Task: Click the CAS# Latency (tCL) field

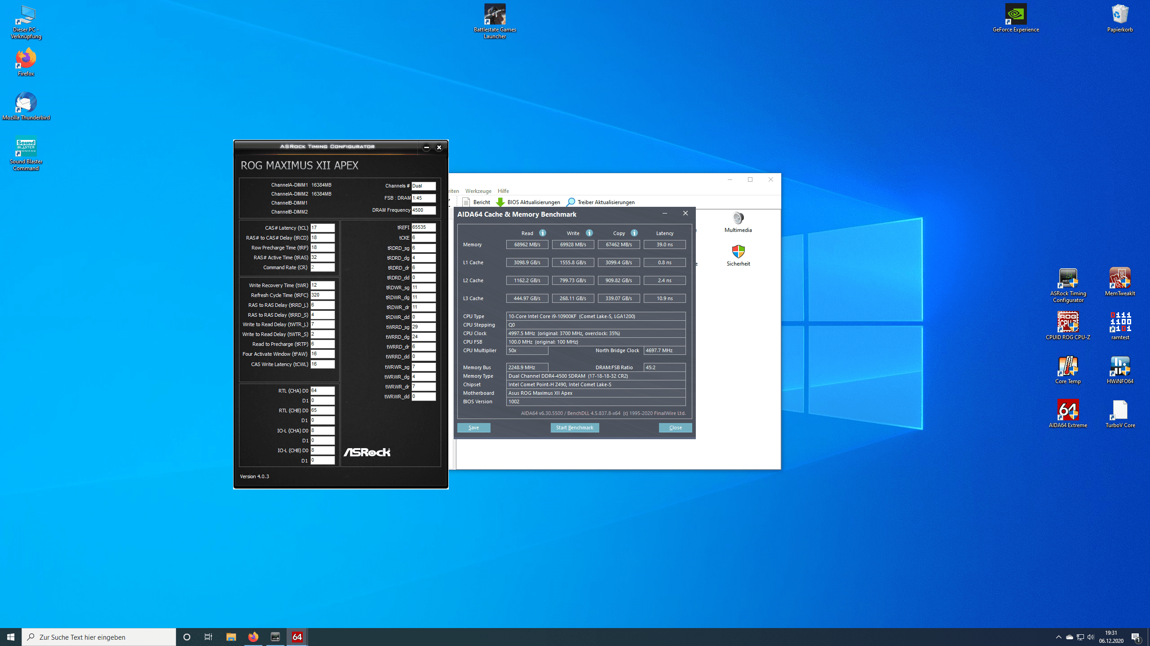Action: (x=322, y=228)
